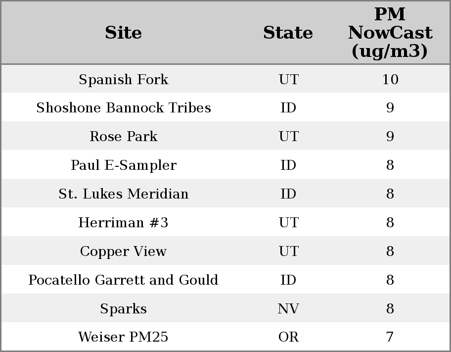The image size is (451, 352).
Task: Select the PM value for Shoshone Bannock Tribes
Action: point(390,108)
